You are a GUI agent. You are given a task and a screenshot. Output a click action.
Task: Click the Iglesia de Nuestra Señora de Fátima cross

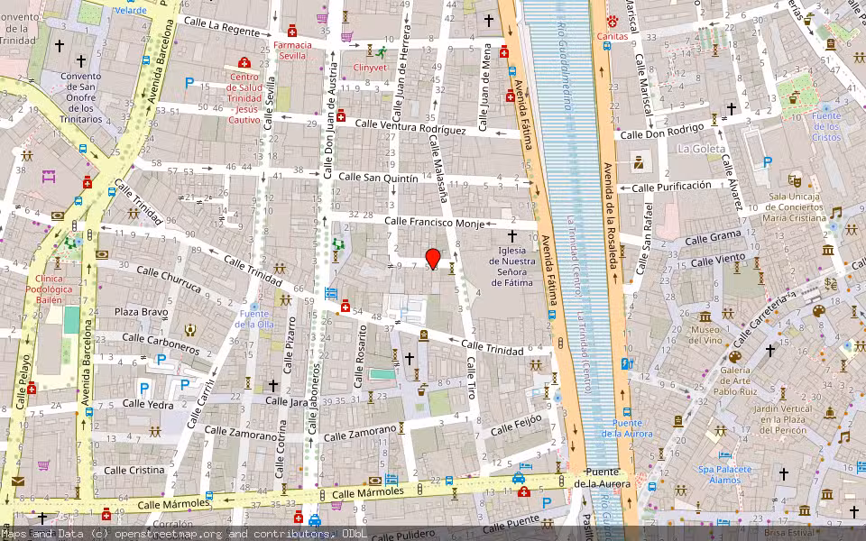tap(512, 236)
